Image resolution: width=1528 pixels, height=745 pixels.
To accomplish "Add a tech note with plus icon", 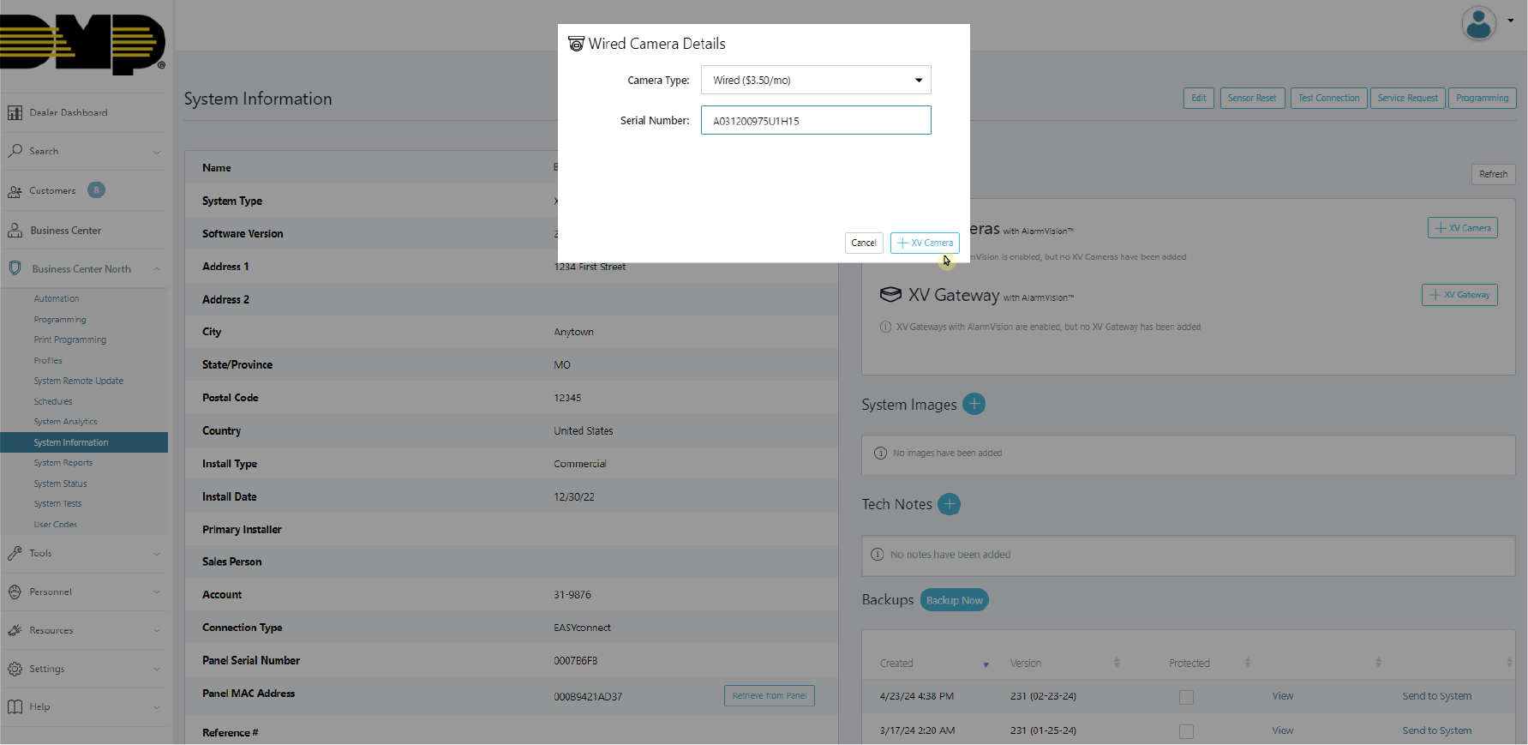I will (x=949, y=504).
